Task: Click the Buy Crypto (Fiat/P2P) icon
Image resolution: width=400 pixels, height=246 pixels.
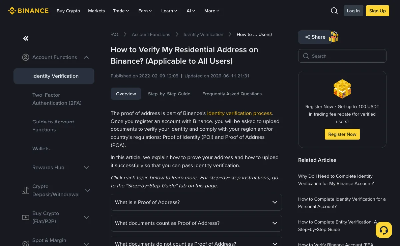Action: [26, 217]
